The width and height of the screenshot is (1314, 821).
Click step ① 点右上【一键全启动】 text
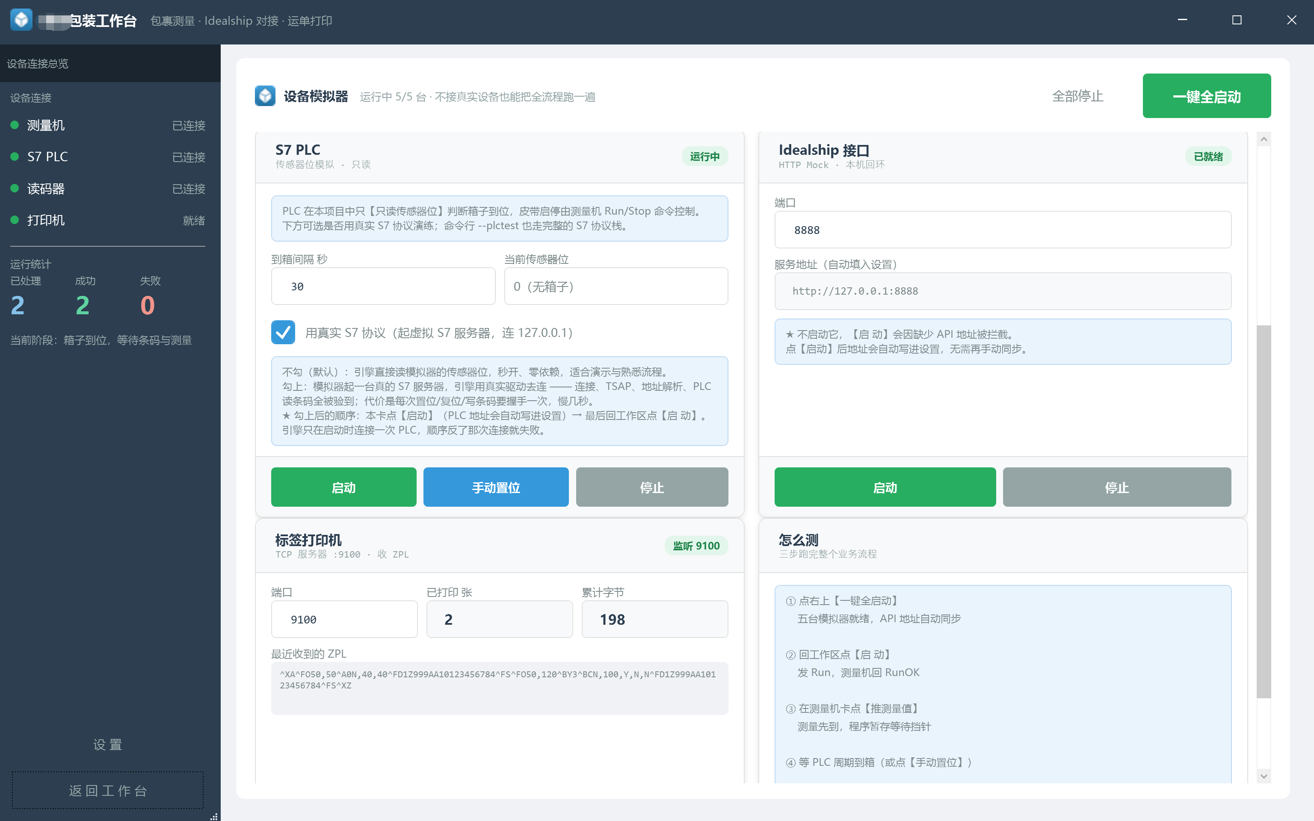click(843, 600)
